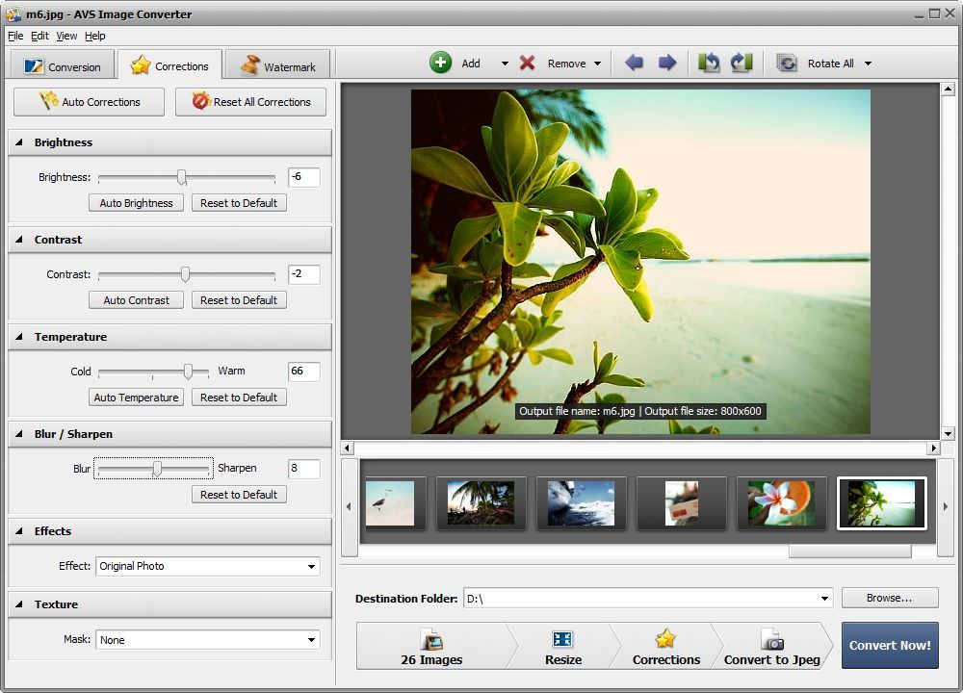
Task: Open the View menu
Action: tap(65, 36)
